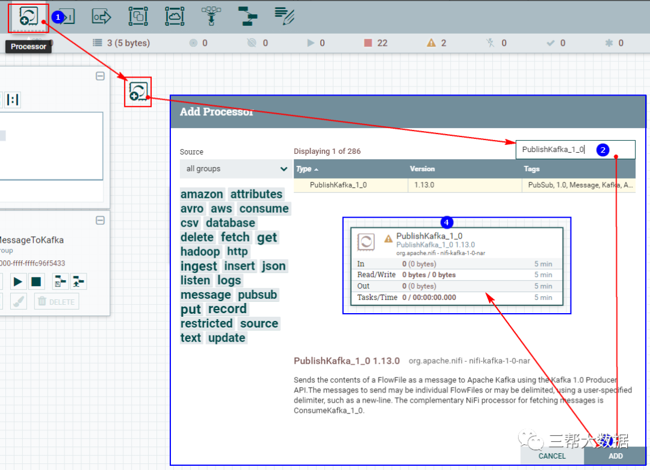The width and height of the screenshot is (650, 470).
Task: Click the ADD button in Add Processor dialog
Action: pos(615,456)
